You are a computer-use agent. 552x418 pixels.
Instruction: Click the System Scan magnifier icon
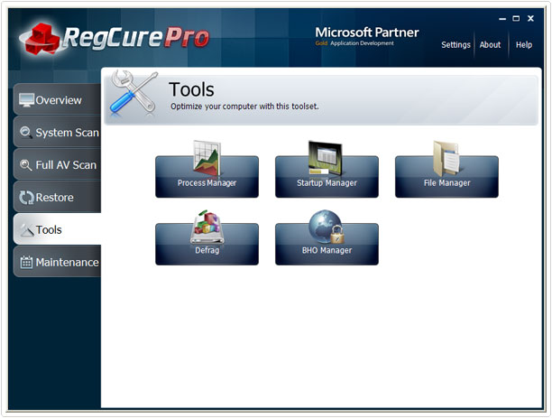point(25,133)
